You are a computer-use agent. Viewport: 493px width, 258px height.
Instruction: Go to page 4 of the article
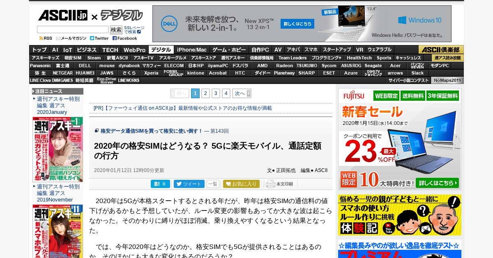(226, 93)
